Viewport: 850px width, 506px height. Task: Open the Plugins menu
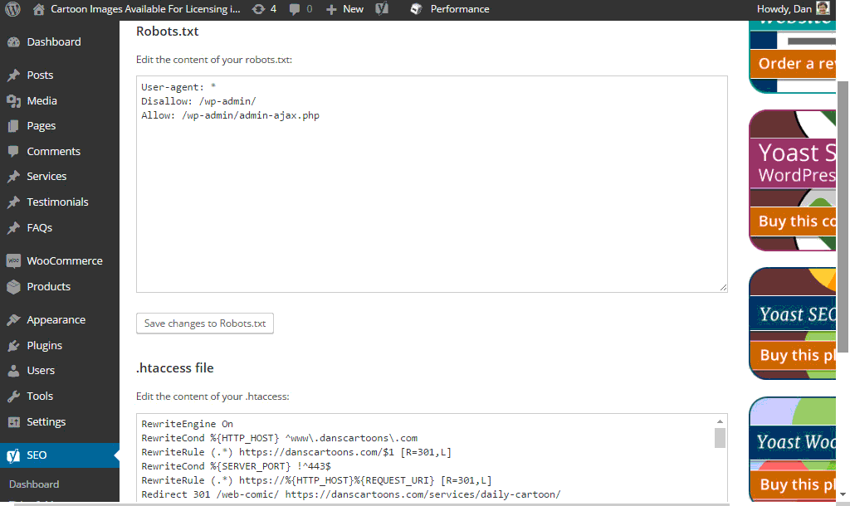[x=44, y=345]
